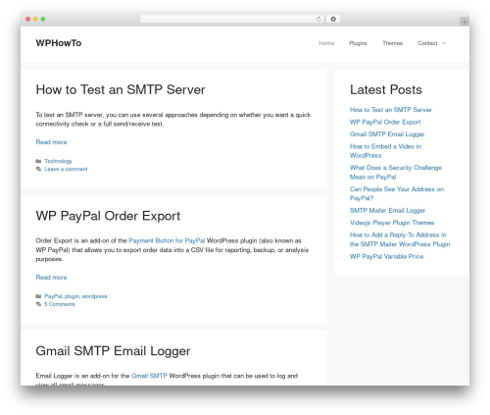
Task: Follow the Gmail SMTP inline link
Action: point(149,376)
